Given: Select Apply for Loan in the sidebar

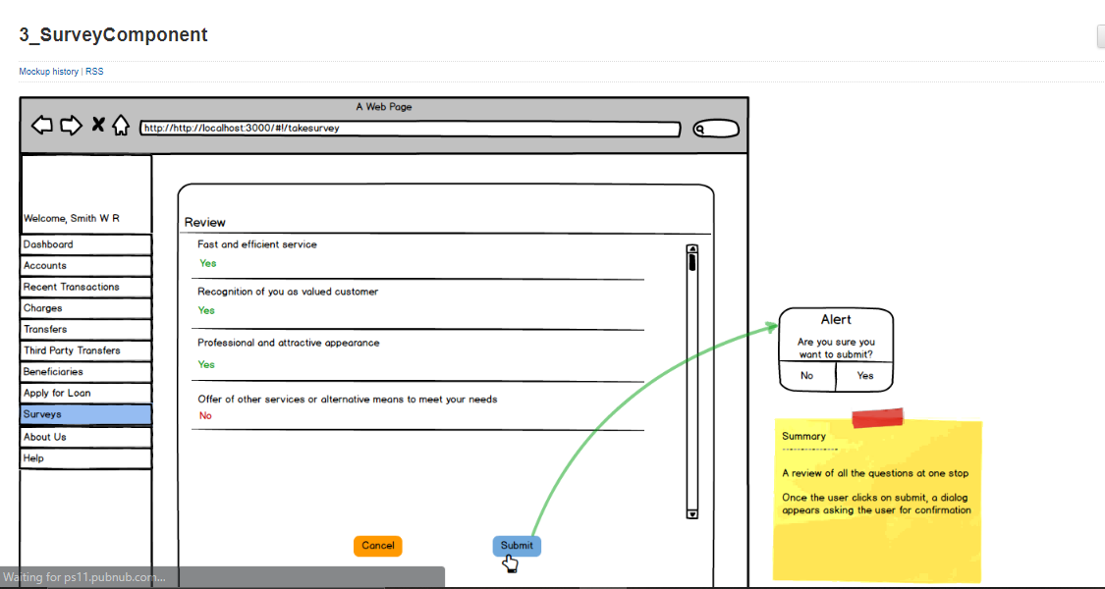Looking at the screenshot, I should pyautogui.click(x=85, y=393).
